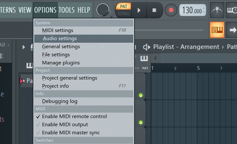237x144 pixels.
Task: Mute the first playlist track green light
Action: tap(141, 95)
